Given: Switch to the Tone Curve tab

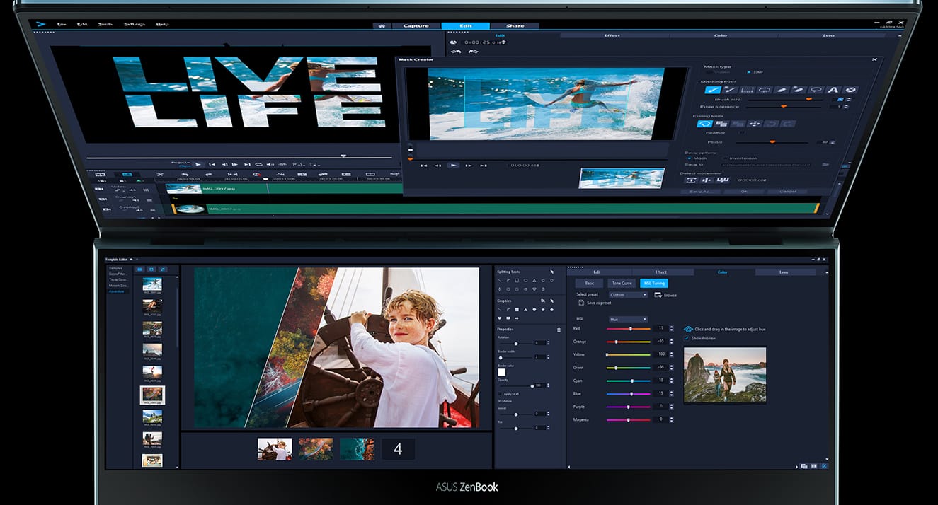Looking at the screenshot, I should [x=622, y=283].
